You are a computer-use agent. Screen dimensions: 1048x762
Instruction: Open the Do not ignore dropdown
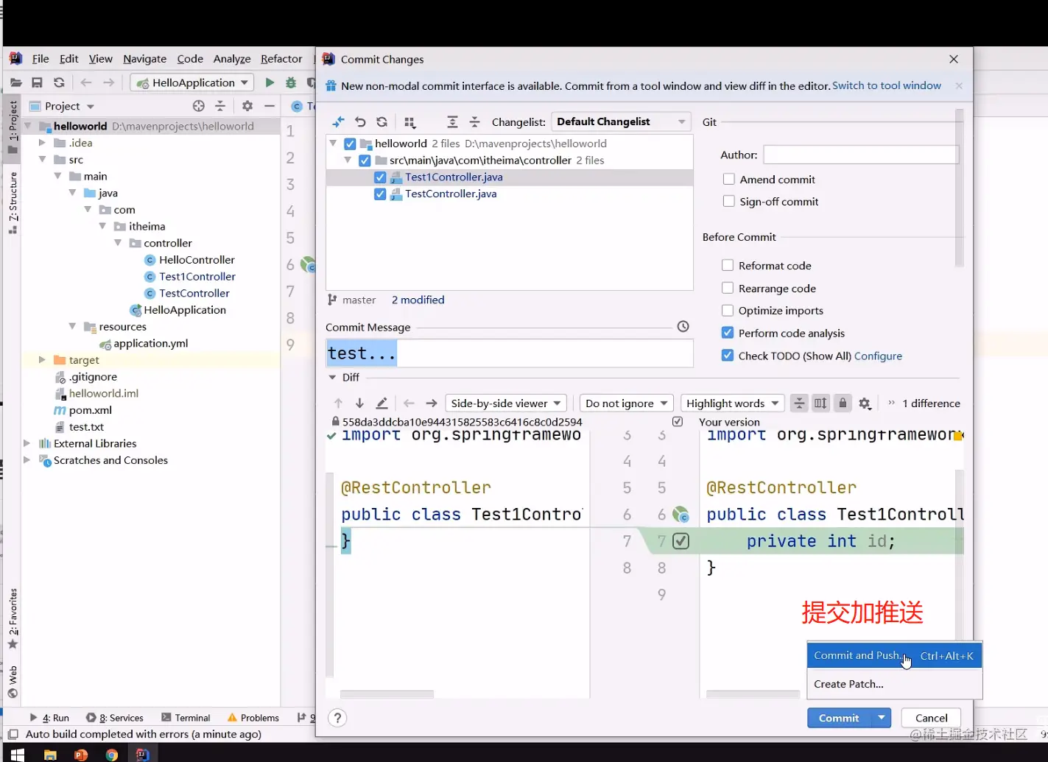(x=626, y=403)
